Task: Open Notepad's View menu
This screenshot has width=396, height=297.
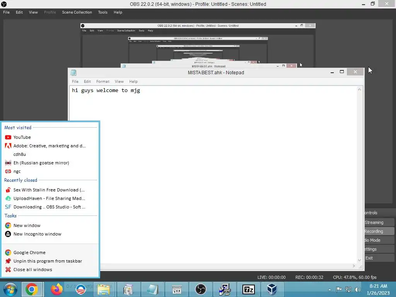Action: (119, 81)
